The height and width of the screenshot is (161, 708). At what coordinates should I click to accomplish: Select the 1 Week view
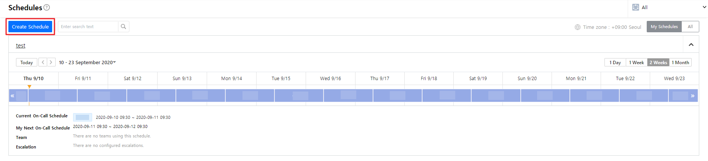click(636, 63)
